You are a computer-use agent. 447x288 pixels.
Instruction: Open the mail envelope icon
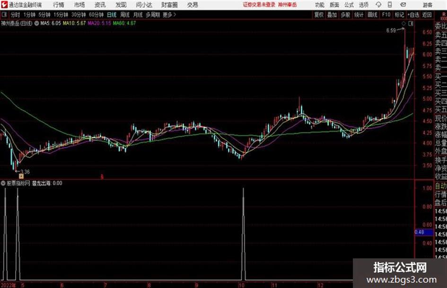pos(403,5)
